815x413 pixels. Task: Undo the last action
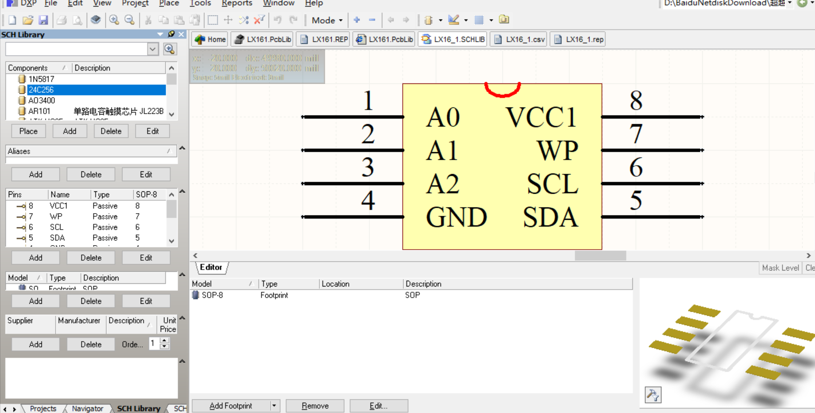tap(278, 20)
